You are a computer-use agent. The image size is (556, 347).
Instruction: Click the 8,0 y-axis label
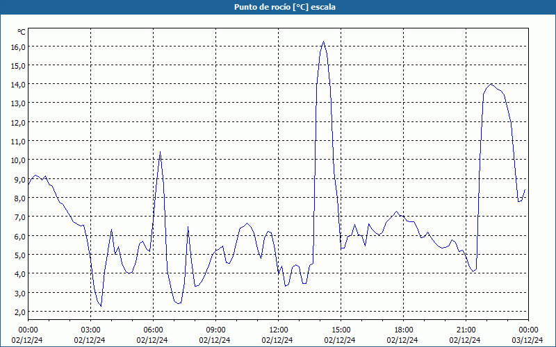click(19, 198)
